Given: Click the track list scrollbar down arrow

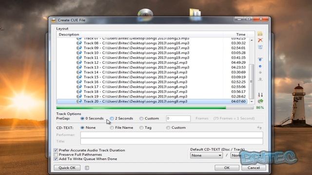Looking at the screenshot, I should tap(252, 102).
